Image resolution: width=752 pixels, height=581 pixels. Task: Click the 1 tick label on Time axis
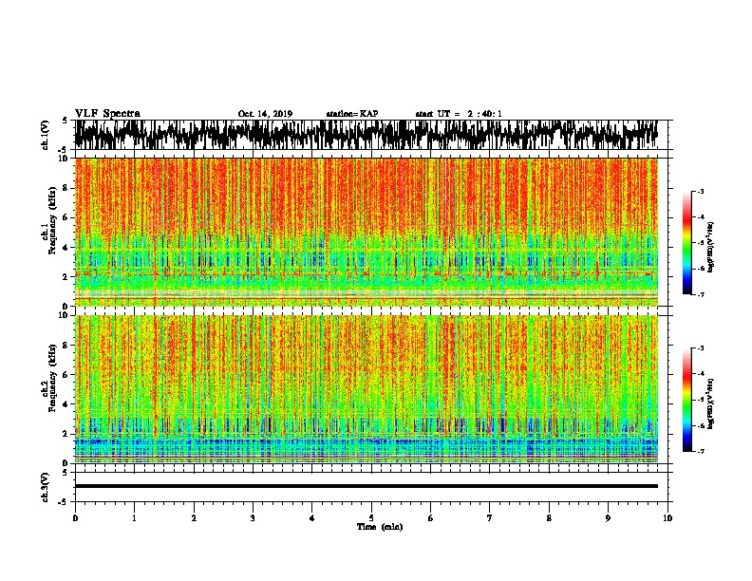134,518
